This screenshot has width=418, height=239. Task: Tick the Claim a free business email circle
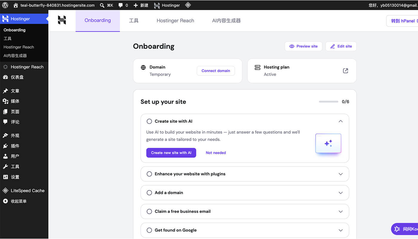149,212
